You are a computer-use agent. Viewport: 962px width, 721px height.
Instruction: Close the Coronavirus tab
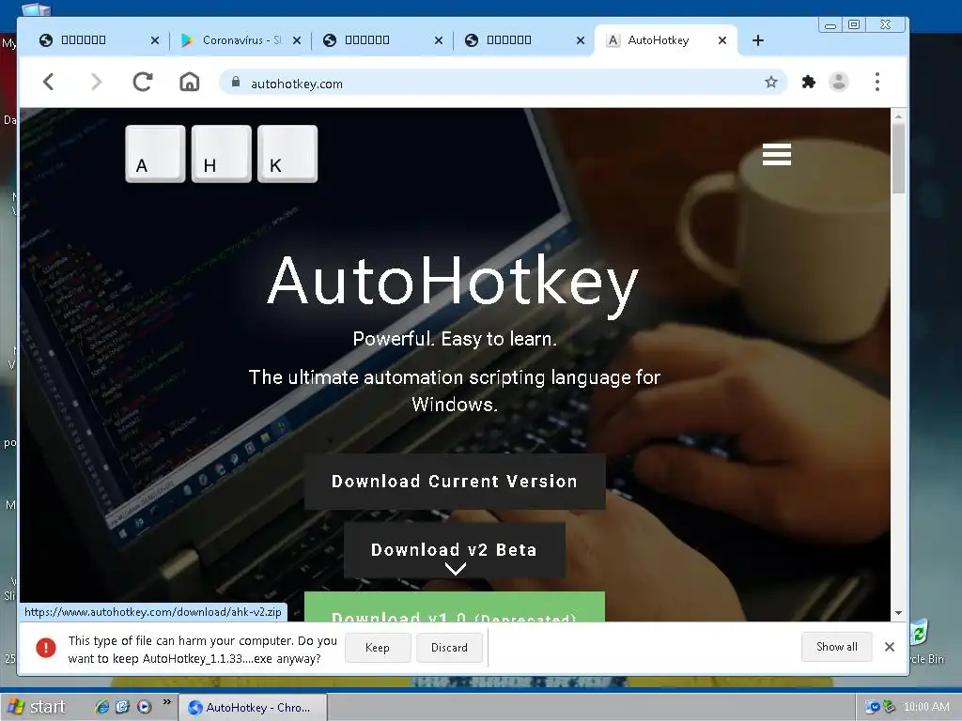pyautogui.click(x=296, y=40)
